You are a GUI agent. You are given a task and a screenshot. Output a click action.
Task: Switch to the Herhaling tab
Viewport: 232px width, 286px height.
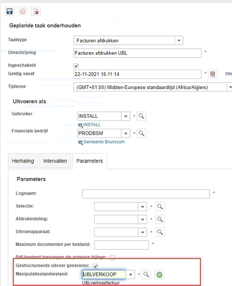(23, 161)
